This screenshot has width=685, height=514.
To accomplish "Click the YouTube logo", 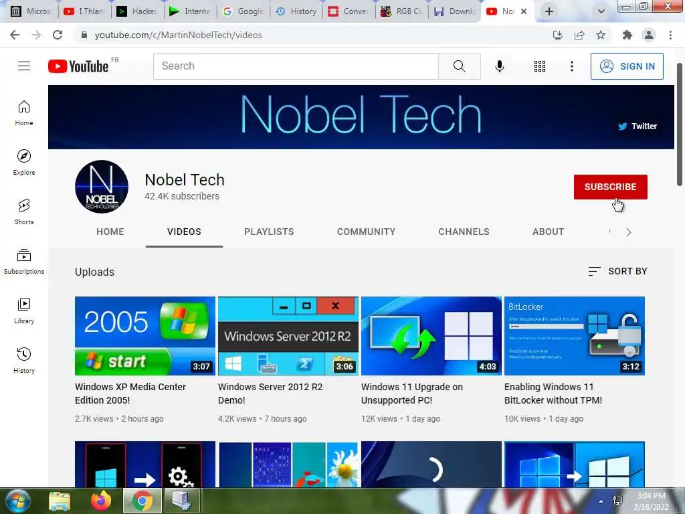I will 79,66.
